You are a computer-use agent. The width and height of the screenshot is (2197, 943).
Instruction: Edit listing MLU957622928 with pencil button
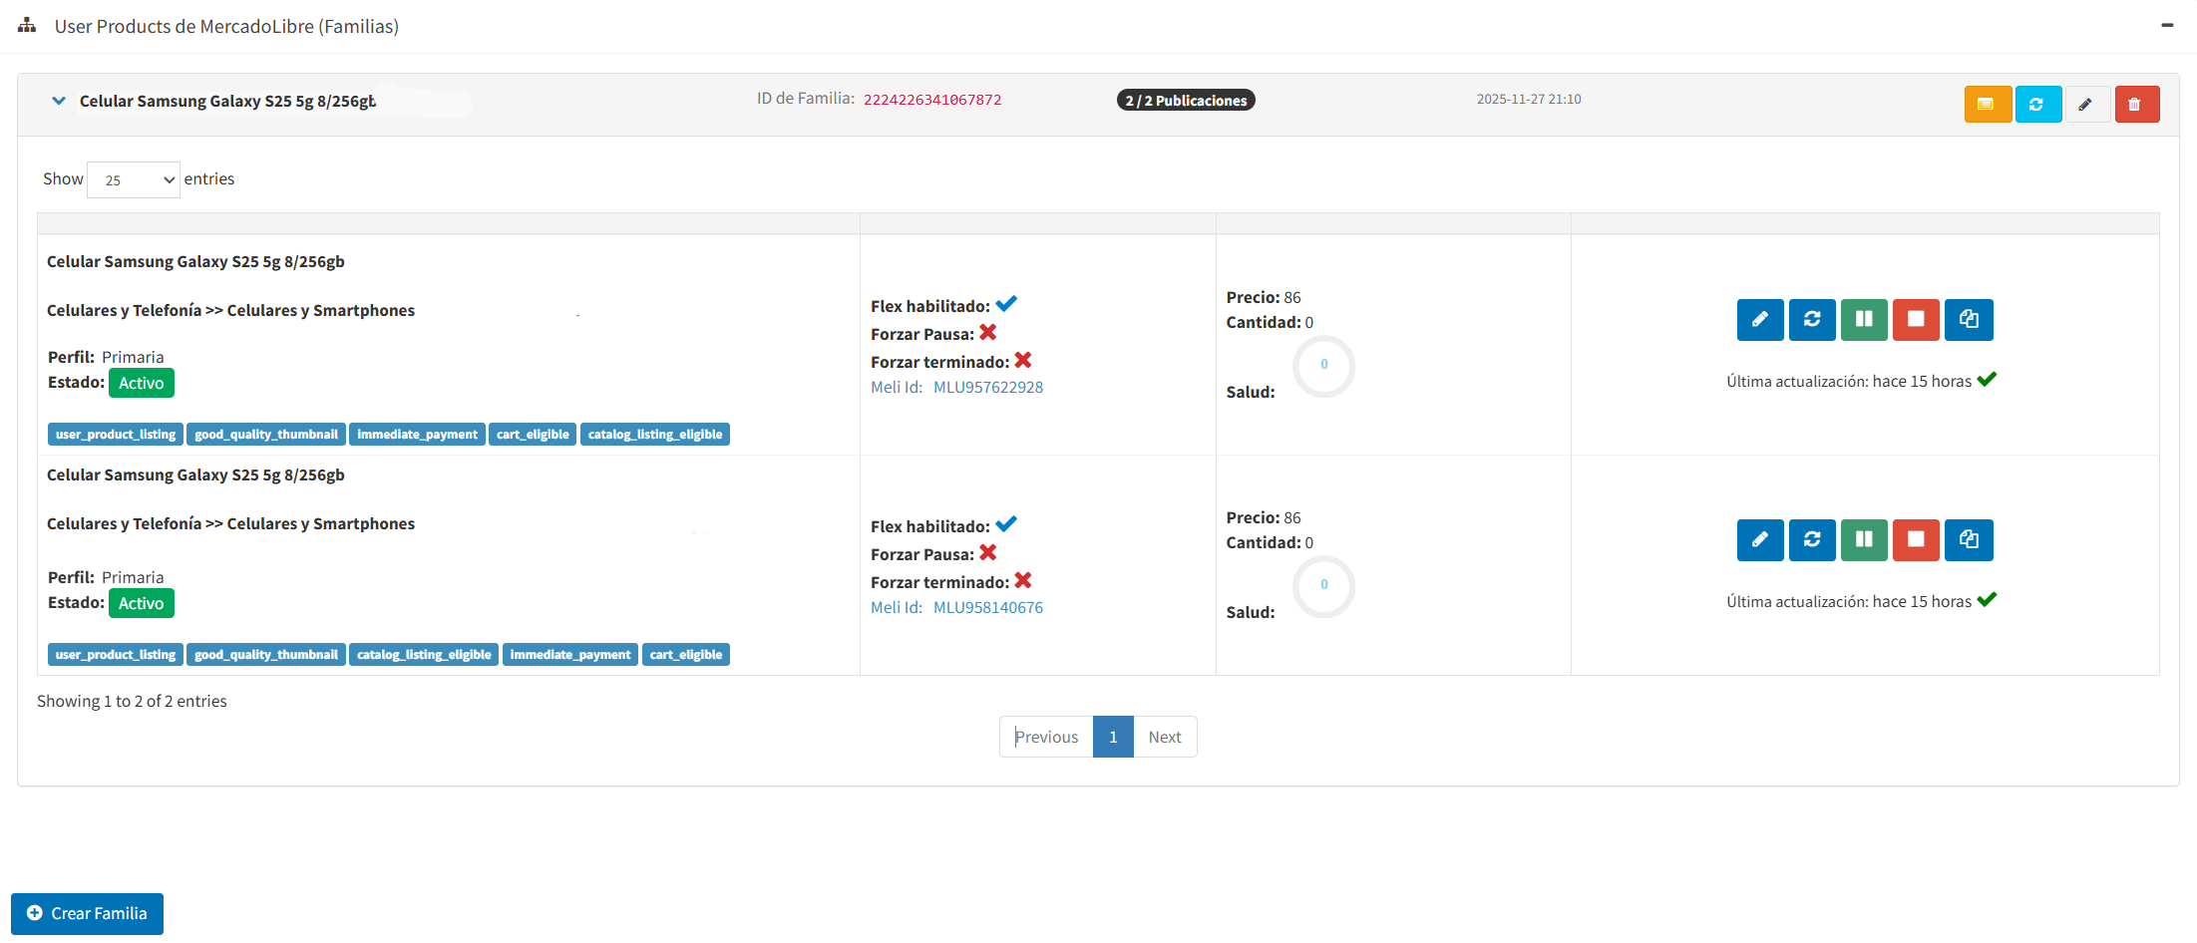(1759, 320)
